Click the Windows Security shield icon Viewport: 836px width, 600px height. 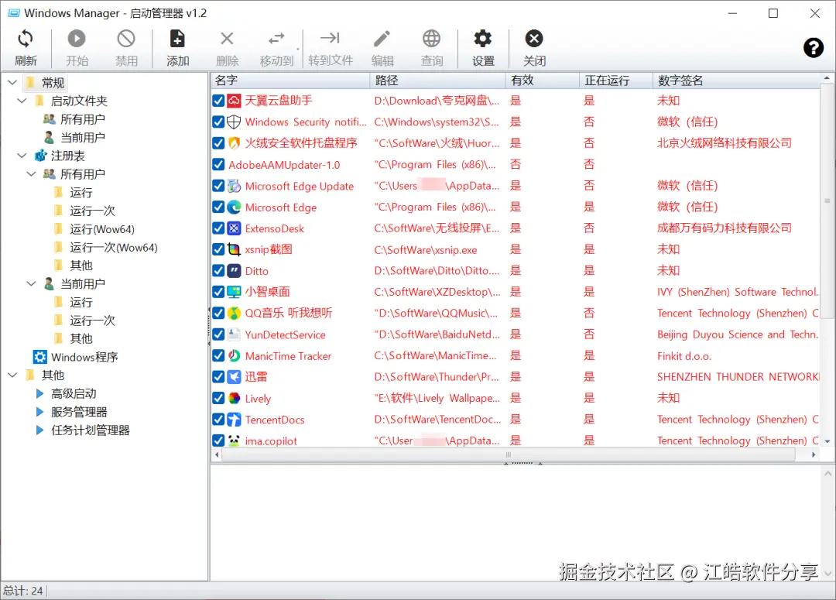(x=234, y=122)
